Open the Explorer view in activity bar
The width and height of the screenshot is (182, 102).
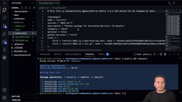click(5, 10)
